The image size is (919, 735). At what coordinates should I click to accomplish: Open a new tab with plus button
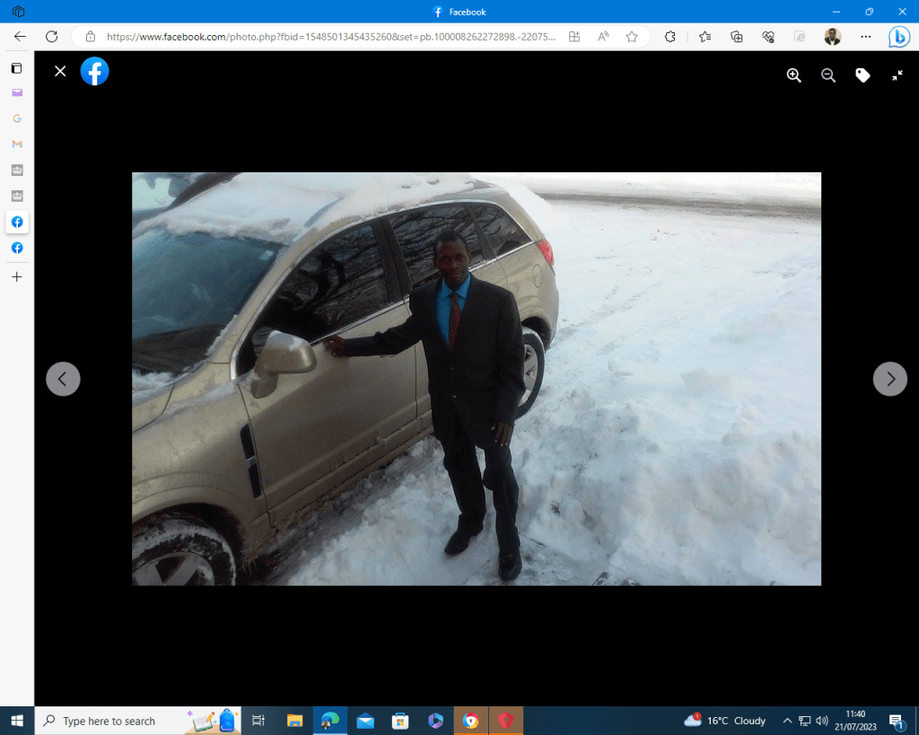(17, 276)
